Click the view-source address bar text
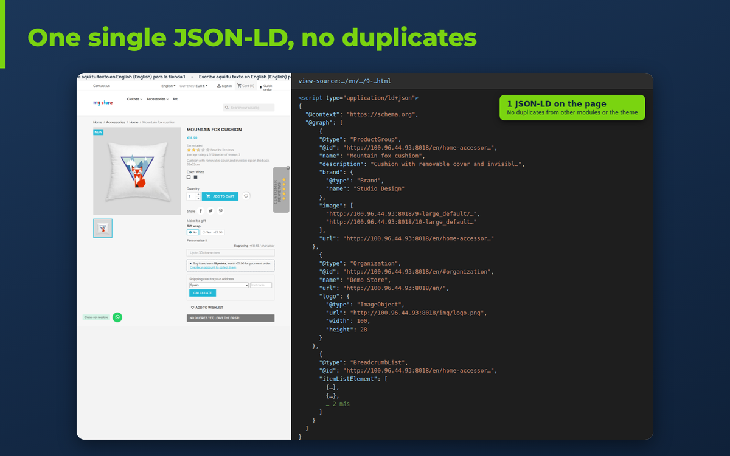 tap(344, 81)
